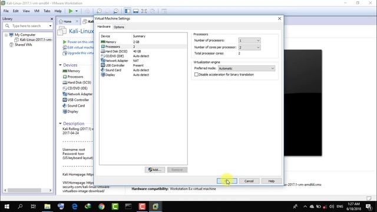The height and width of the screenshot is (212, 377).
Task: Open the Tabs menu
Action: (x=47, y=11)
